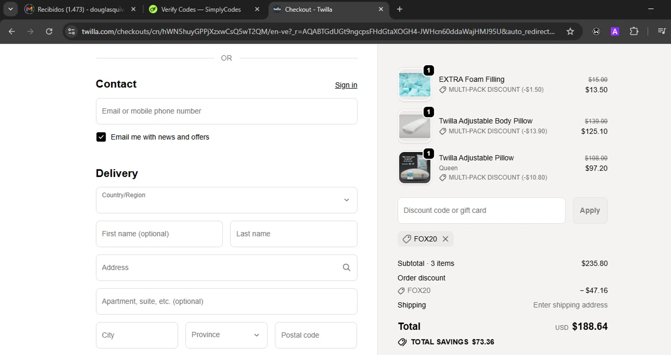Close the Checkout - Twilla tab

tap(381, 9)
